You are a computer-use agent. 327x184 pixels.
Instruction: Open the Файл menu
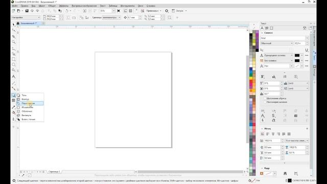(x=15, y=6)
